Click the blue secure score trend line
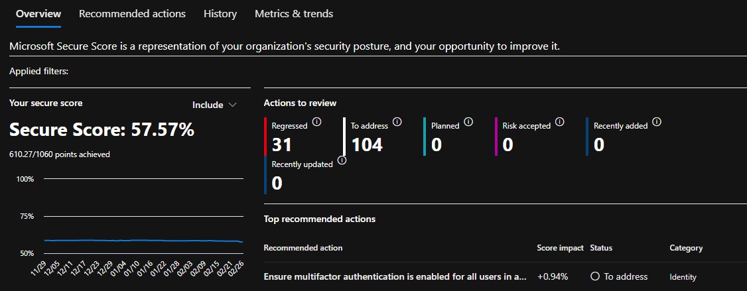 coord(143,241)
